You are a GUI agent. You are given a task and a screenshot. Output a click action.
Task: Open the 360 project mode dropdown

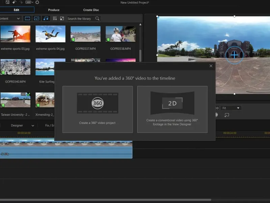point(30,2)
